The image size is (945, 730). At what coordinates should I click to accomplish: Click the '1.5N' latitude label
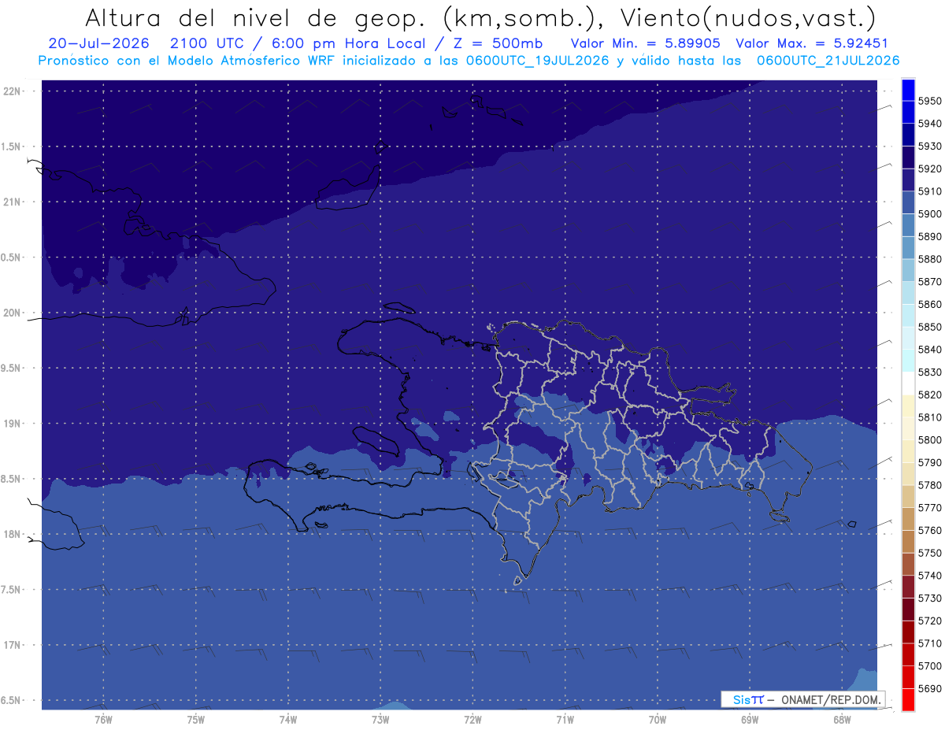pos(12,146)
